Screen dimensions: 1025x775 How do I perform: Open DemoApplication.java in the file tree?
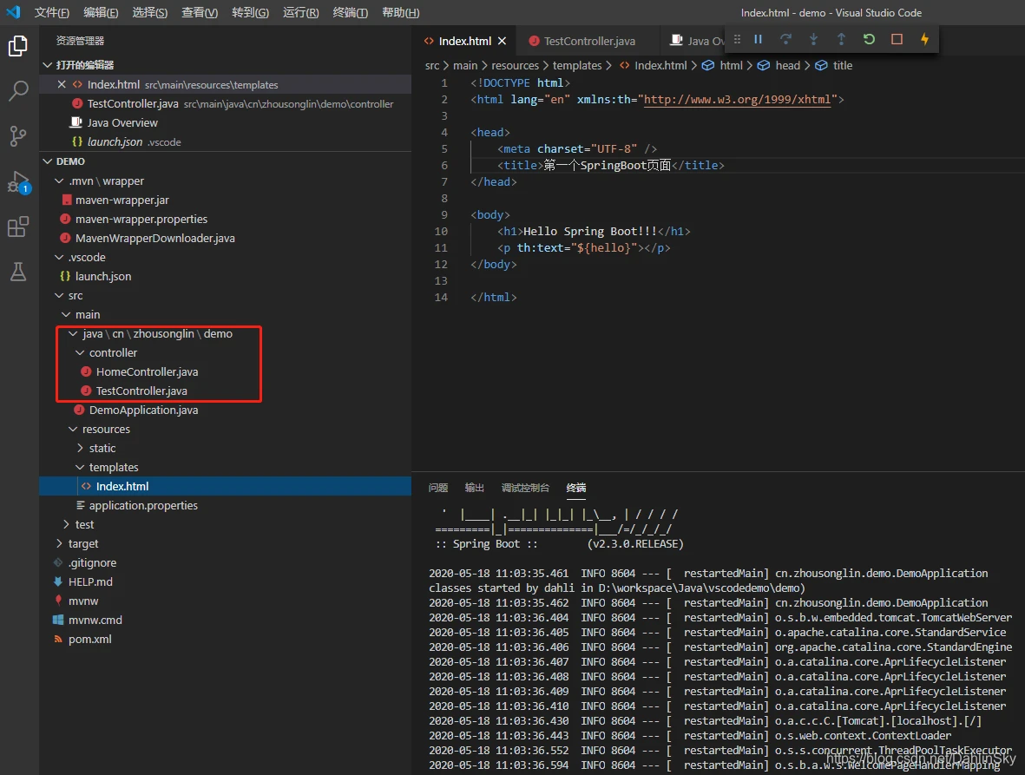click(x=143, y=410)
